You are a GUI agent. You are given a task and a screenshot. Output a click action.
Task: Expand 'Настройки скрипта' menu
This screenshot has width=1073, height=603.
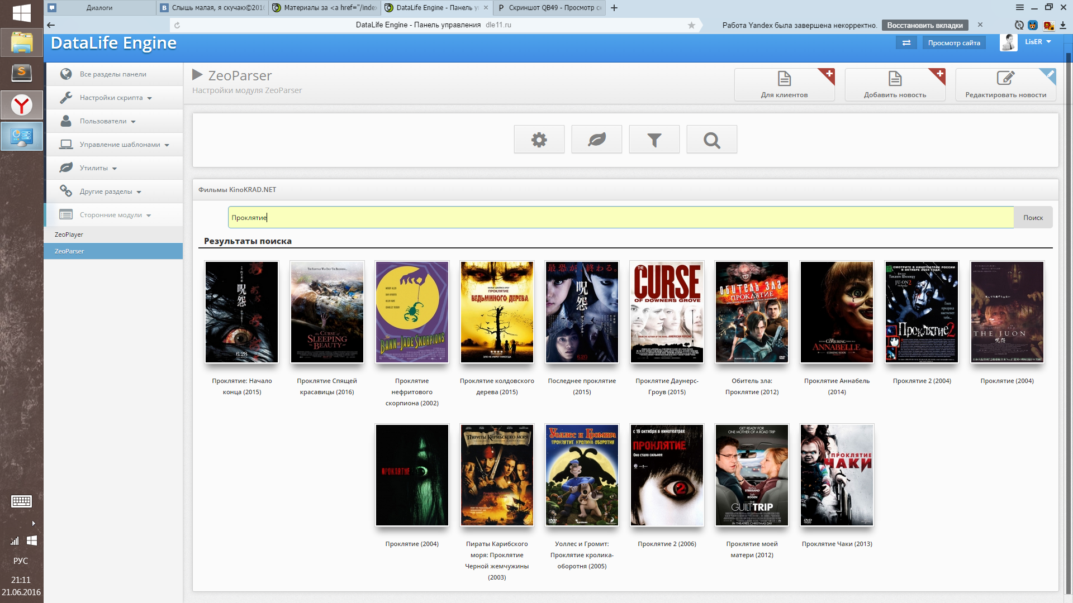(x=114, y=98)
